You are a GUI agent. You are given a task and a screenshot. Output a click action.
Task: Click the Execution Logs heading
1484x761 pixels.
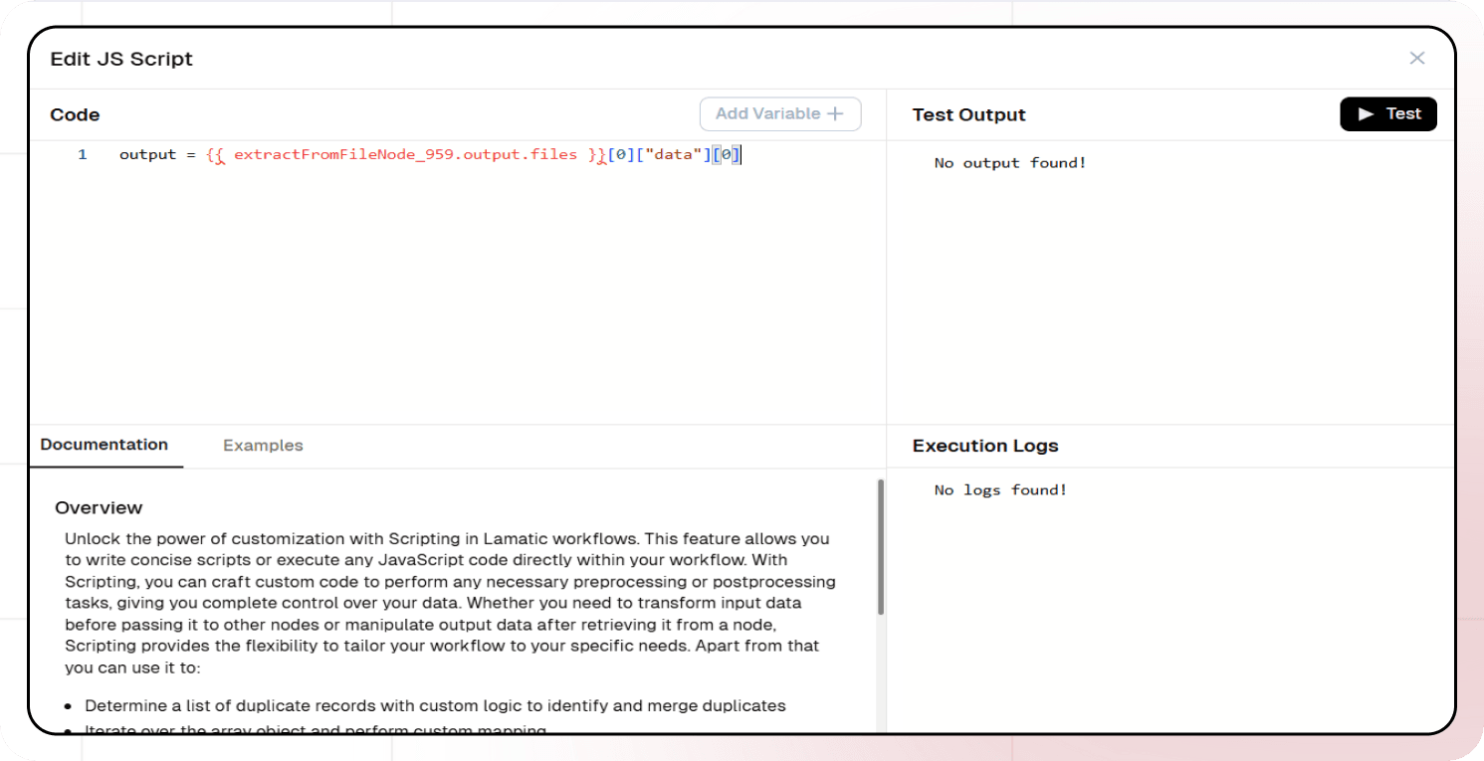pyautogui.click(x=984, y=446)
